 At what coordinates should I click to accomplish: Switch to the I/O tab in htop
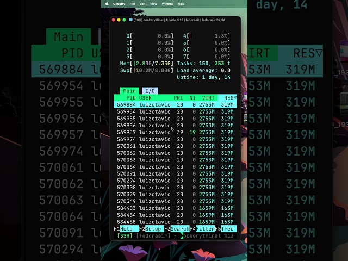pos(150,91)
